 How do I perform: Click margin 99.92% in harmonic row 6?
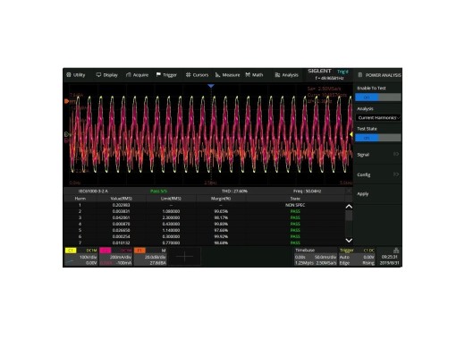coord(221,236)
